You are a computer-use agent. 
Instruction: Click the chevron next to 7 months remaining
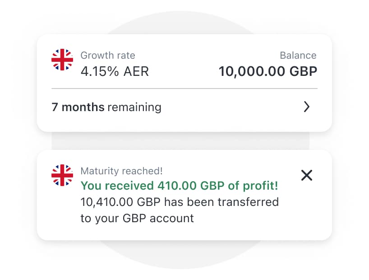307,107
